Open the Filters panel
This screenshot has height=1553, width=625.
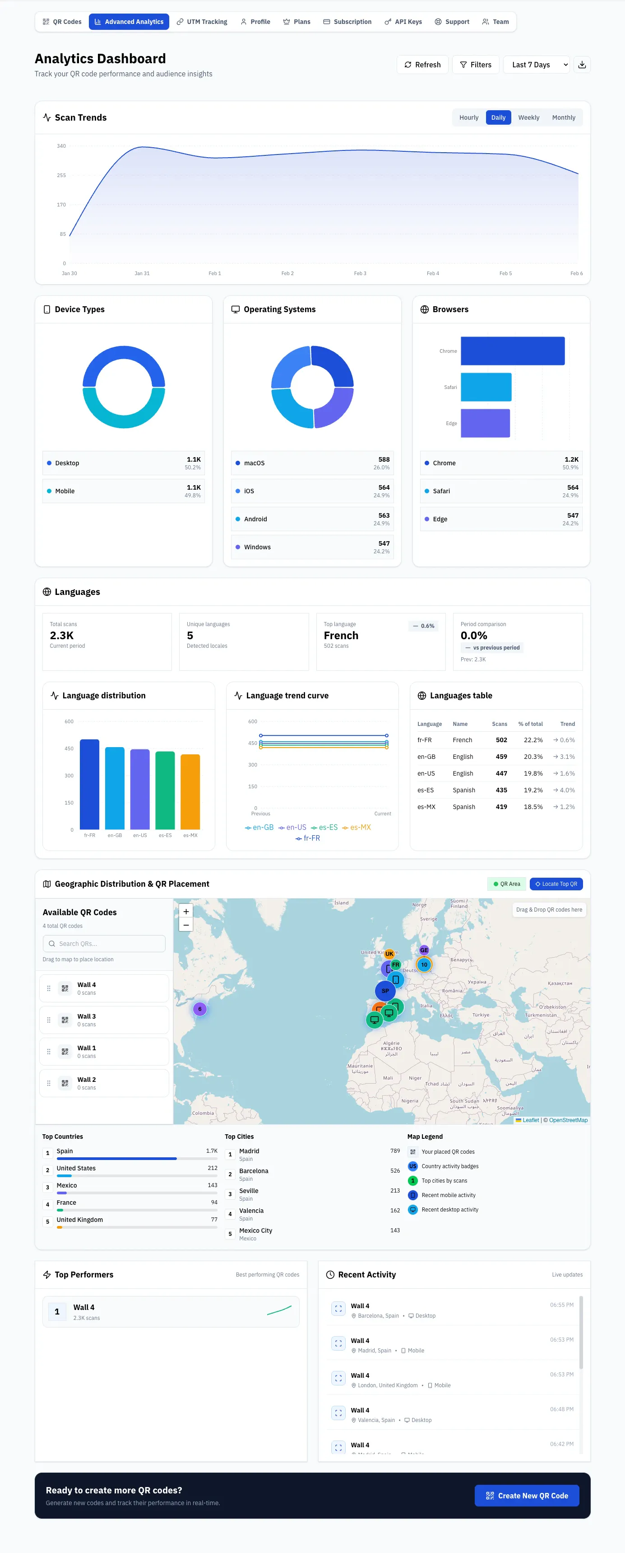(x=476, y=65)
